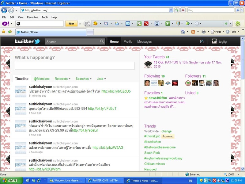This screenshot has height=184, width=245.
Task: Open the blue envelope mail toolbar icon
Action: 128,24
